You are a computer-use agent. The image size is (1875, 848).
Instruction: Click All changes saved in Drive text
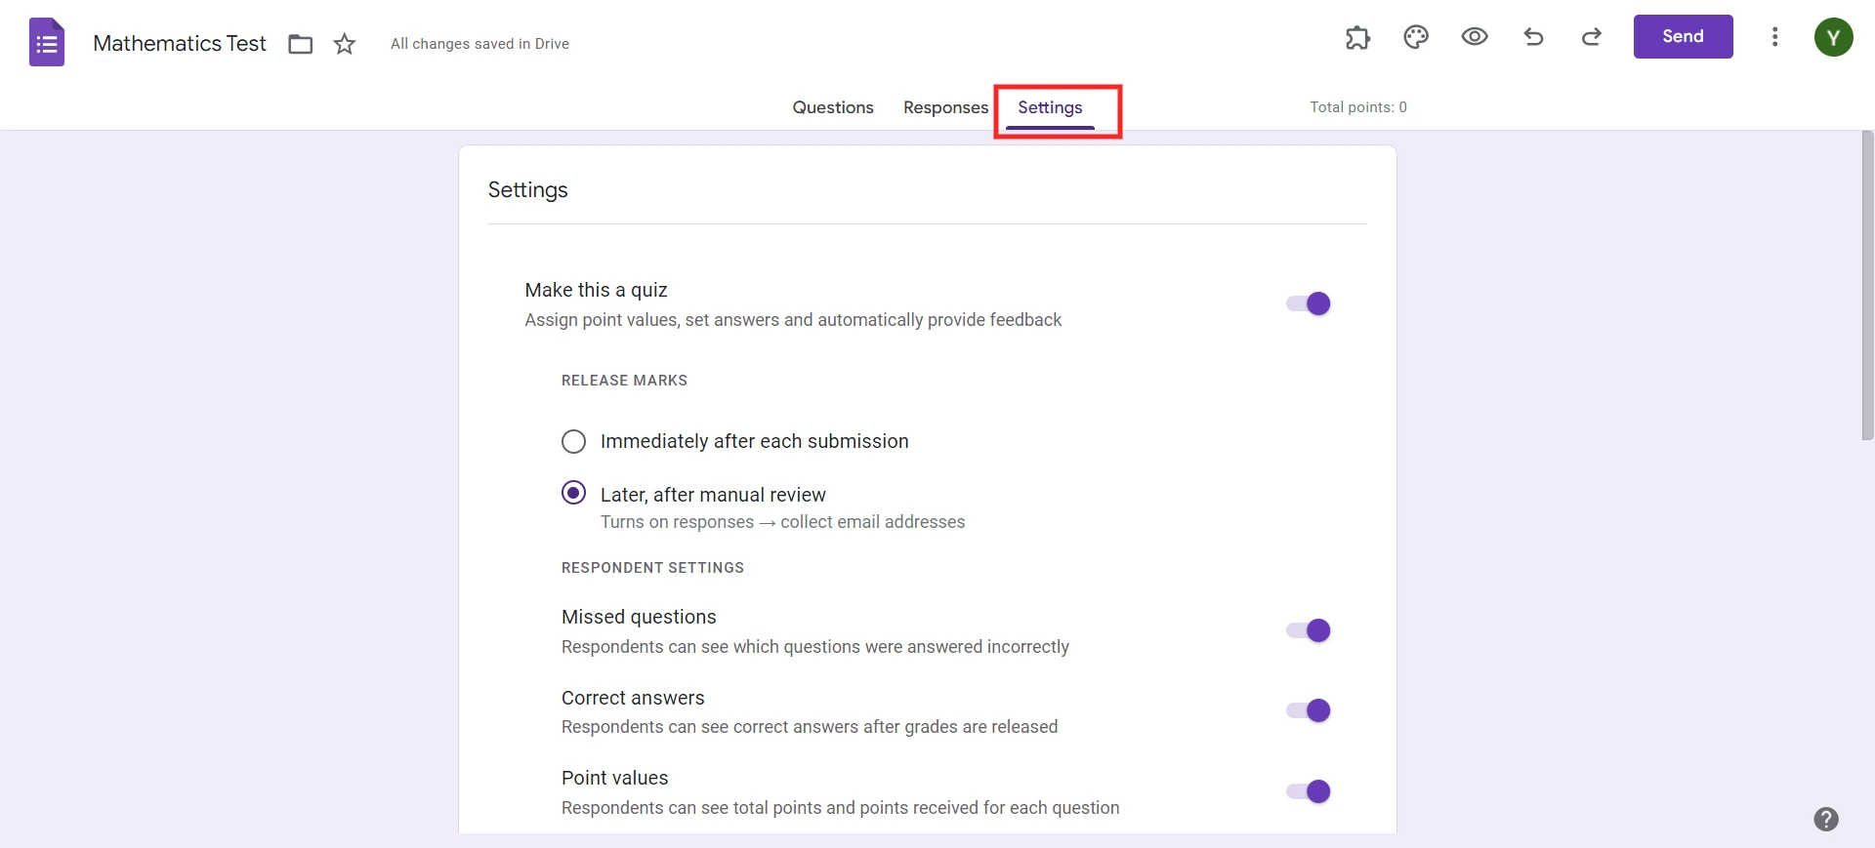click(x=479, y=44)
